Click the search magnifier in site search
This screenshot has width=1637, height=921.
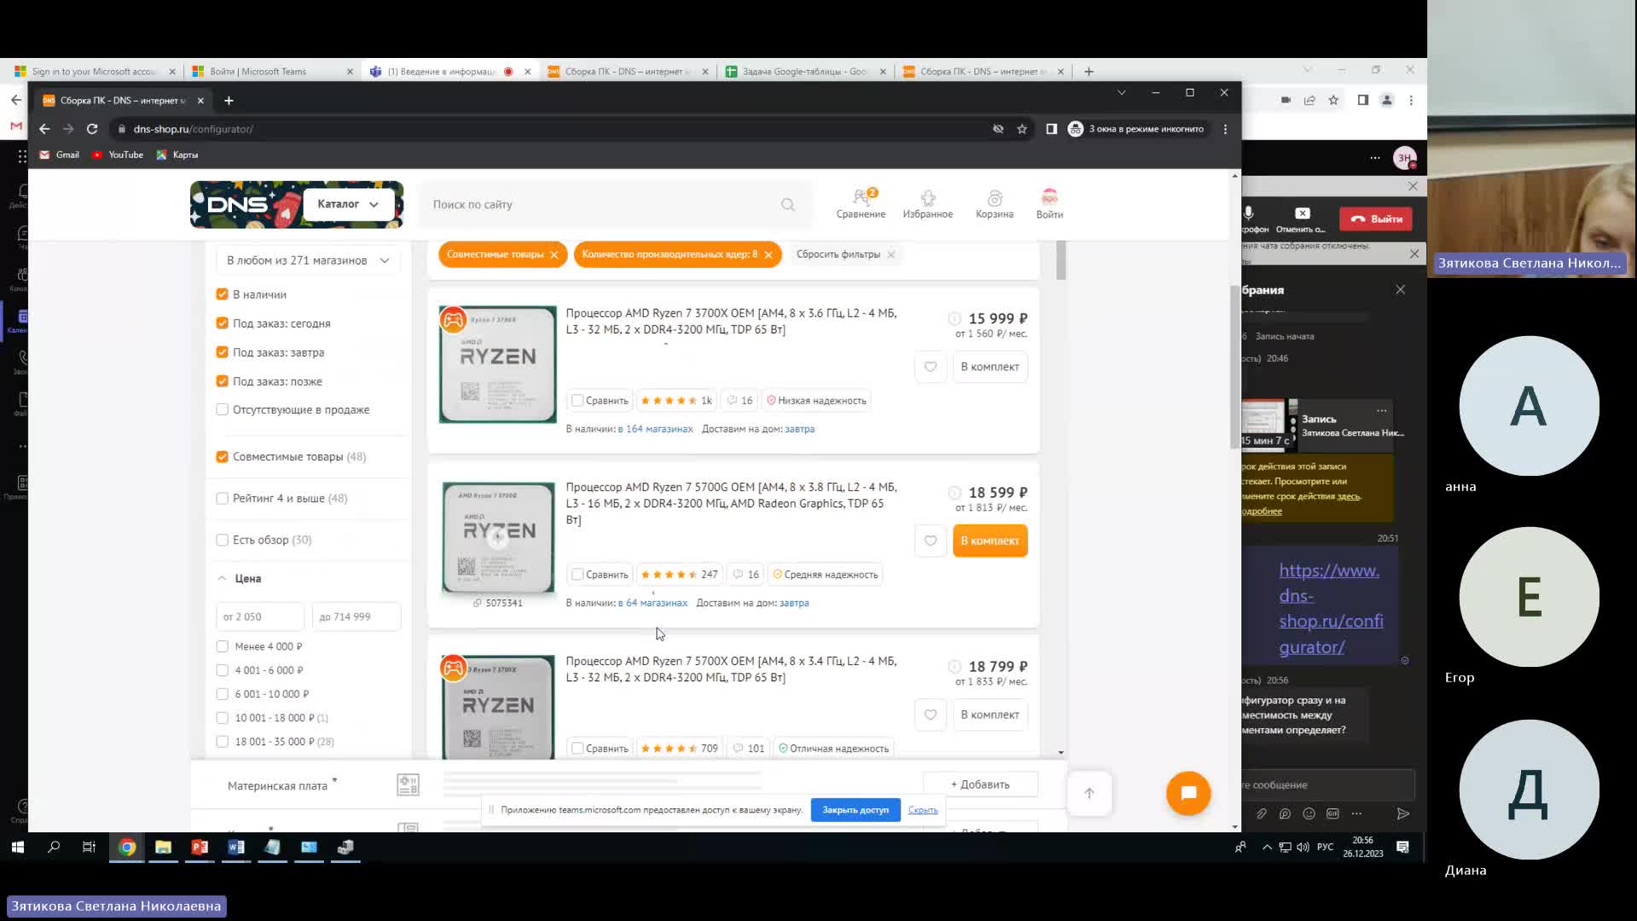[x=788, y=205]
